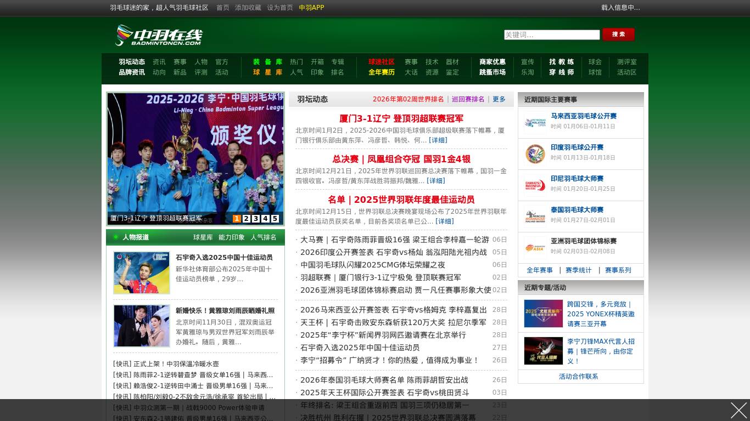Viewport: 750px width, 421px height.
Task: Click the BadmintonCN site logo
Action: [x=159, y=35]
